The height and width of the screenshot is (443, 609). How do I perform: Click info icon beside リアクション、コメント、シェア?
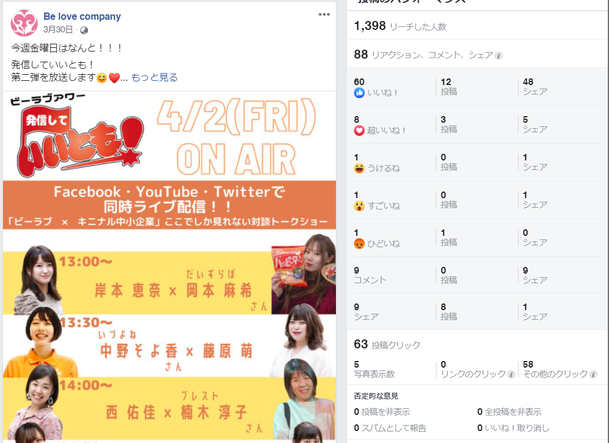click(x=499, y=56)
